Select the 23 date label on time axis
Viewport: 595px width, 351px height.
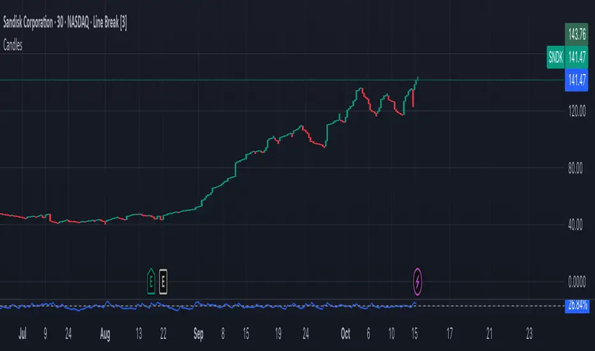[x=529, y=332]
